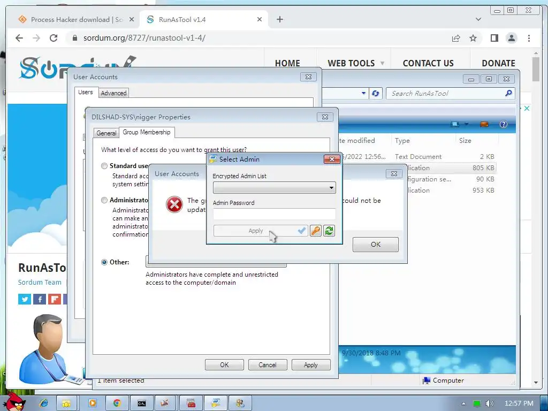
Task: Click the Size column header in Explorer
Action: (465, 141)
